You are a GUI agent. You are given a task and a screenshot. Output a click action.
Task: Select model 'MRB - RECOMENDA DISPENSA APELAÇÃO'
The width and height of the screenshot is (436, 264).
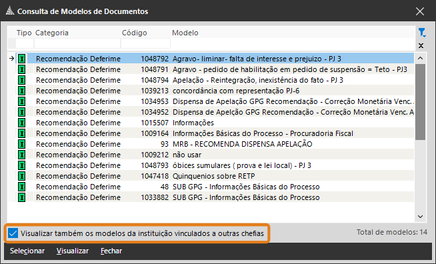[243, 144]
